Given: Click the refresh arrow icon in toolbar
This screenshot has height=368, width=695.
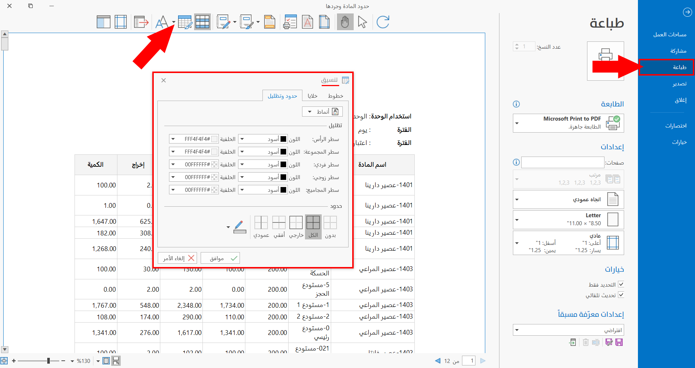Looking at the screenshot, I should (383, 22).
